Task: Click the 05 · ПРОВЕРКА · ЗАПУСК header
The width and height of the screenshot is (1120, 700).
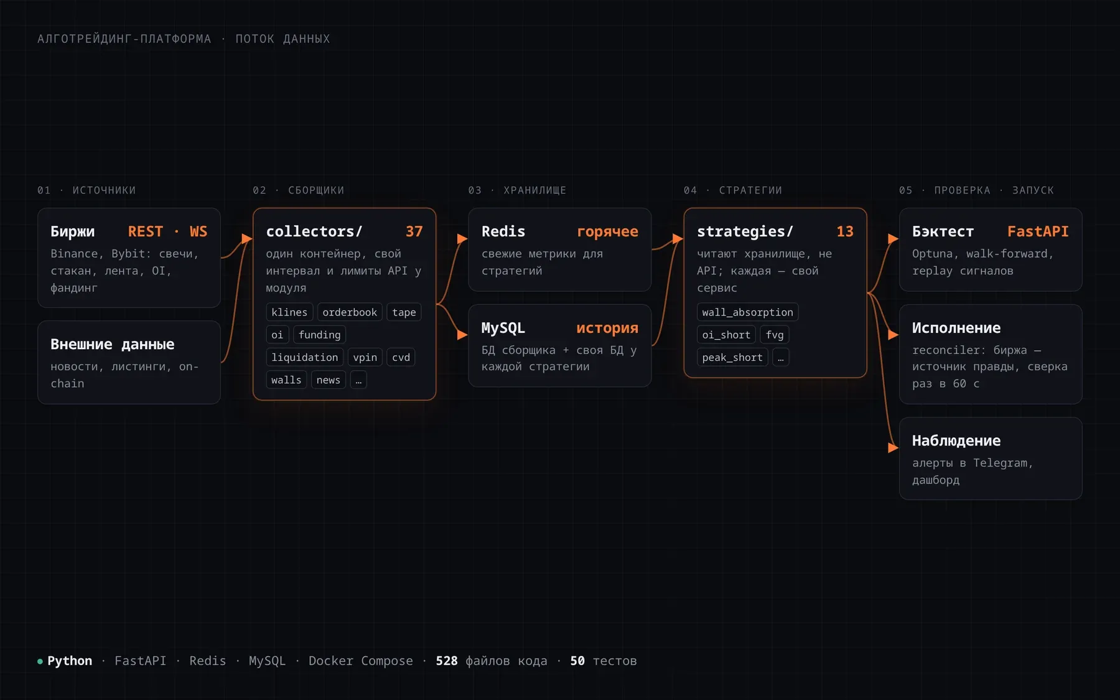Action: coord(977,190)
